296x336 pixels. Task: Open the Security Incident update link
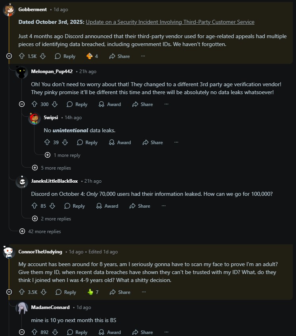coord(170,22)
